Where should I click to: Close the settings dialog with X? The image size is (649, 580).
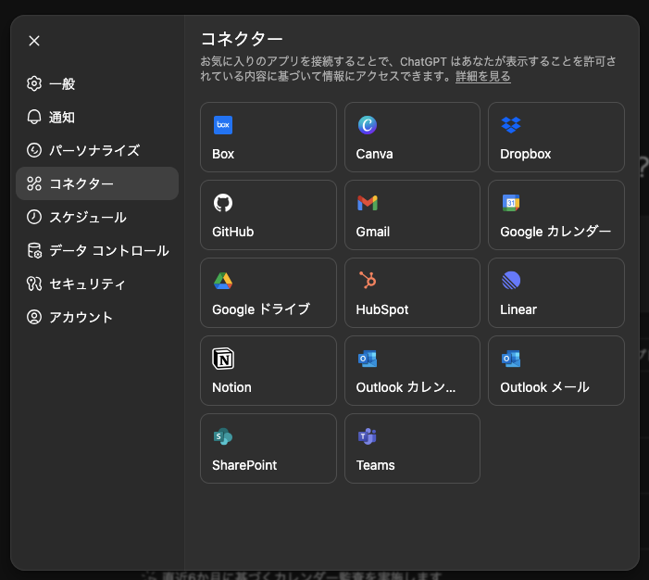point(34,41)
